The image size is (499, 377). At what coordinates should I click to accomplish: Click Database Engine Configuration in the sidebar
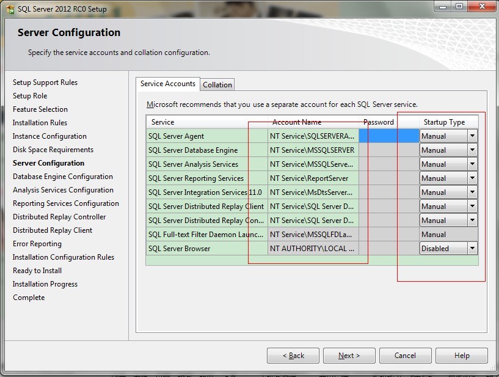coord(63,177)
